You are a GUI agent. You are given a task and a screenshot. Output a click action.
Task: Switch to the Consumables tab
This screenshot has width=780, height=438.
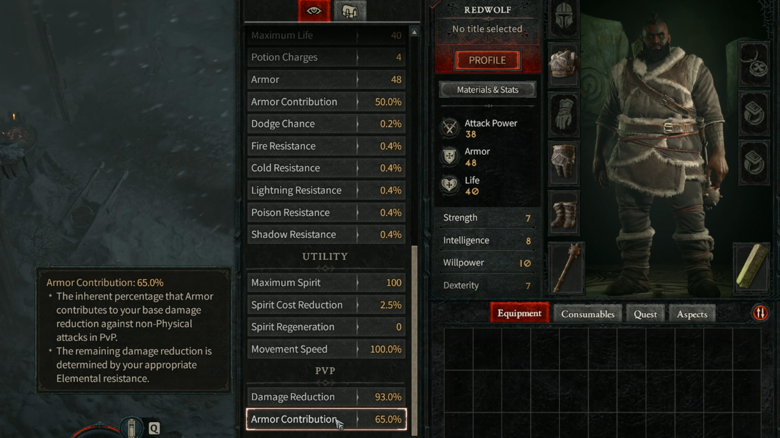point(588,313)
